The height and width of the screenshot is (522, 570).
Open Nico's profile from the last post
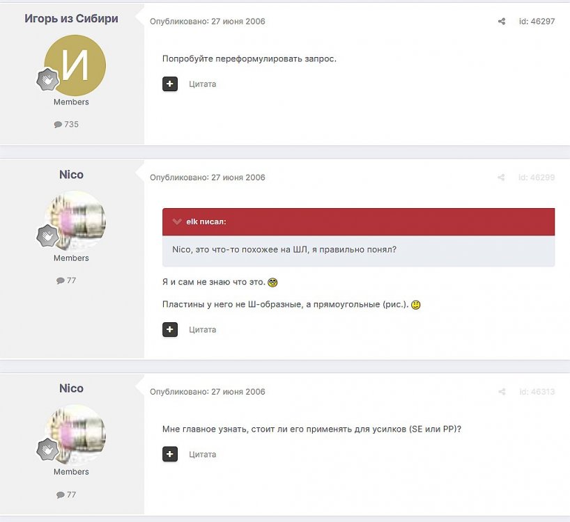71,388
